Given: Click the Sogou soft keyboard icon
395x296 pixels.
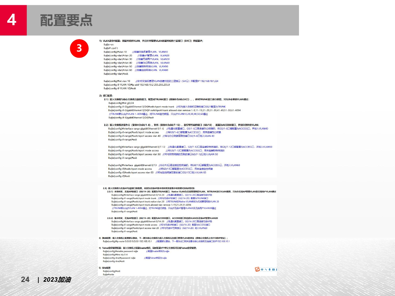Looking at the screenshot, I should 273,270.
